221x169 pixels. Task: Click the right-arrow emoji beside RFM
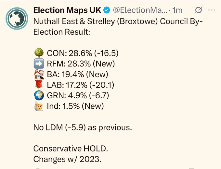39,64
